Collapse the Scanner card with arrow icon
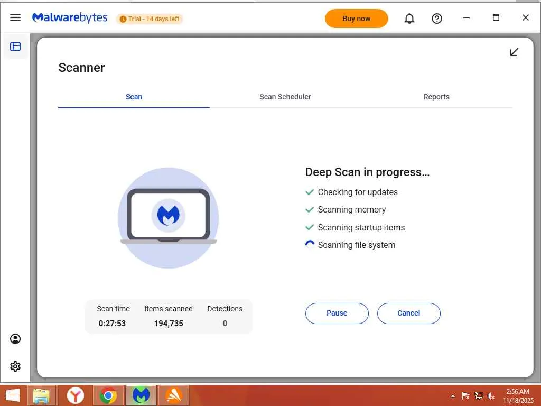Screen dimensions: 541x406 [514, 52]
